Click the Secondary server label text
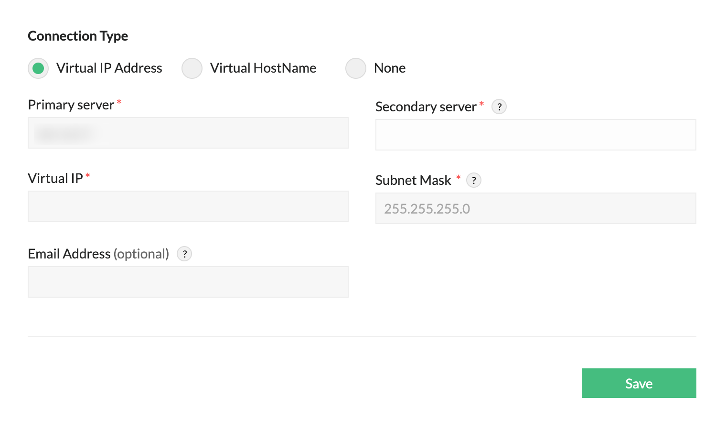The width and height of the screenshot is (726, 430). pyautogui.click(x=426, y=107)
